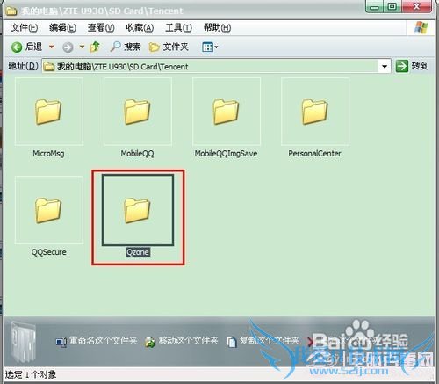Click the MicroMsg folder name label
This screenshot has width=439, height=384.
48,154
